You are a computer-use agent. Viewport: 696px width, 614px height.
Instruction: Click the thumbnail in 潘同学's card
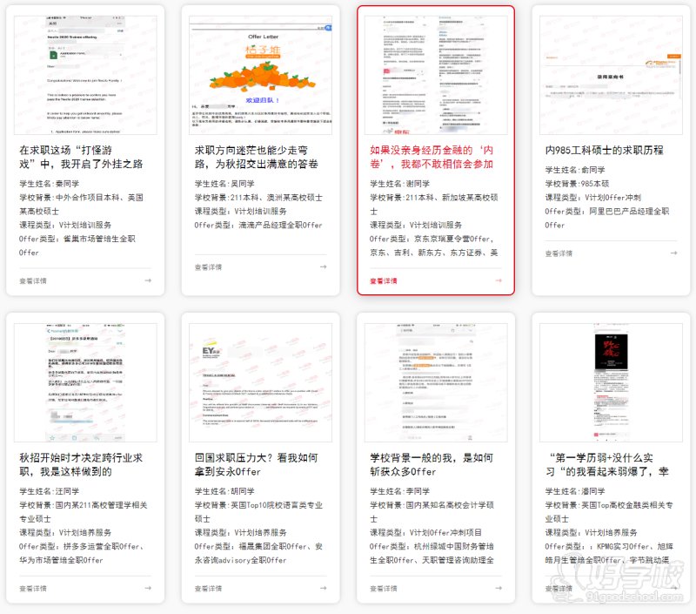(x=611, y=381)
